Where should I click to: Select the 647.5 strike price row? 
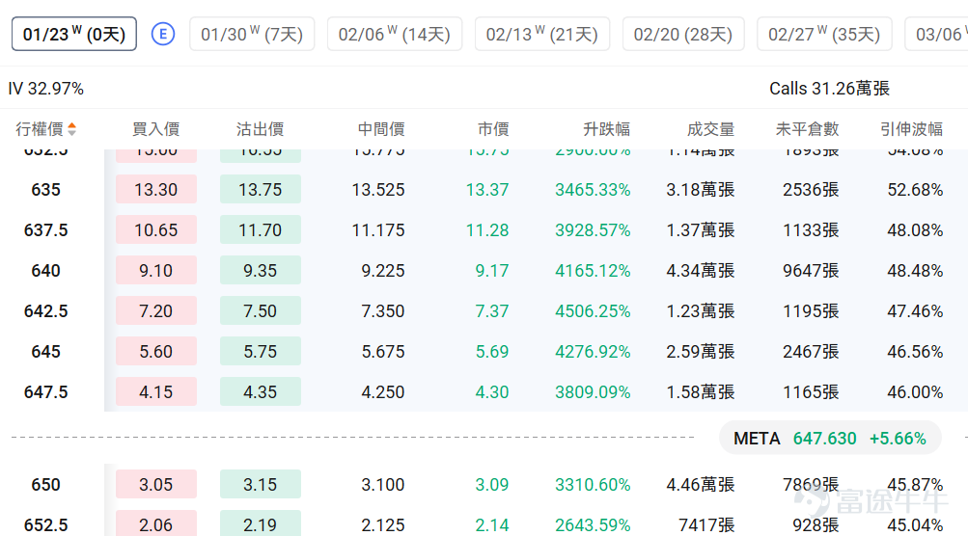[484, 391]
